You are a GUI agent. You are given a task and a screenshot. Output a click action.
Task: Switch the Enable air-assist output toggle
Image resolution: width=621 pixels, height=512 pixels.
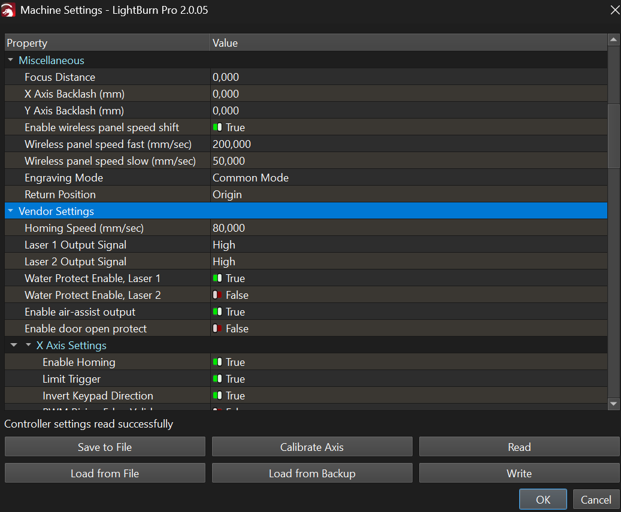(217, 312)
